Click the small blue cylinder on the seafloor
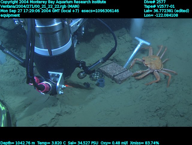The height and width of the screenshot is (145, 192). [101, 83]
